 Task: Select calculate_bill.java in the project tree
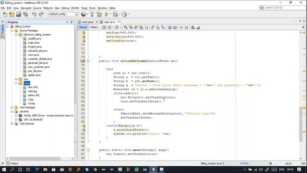pos(37,51)
